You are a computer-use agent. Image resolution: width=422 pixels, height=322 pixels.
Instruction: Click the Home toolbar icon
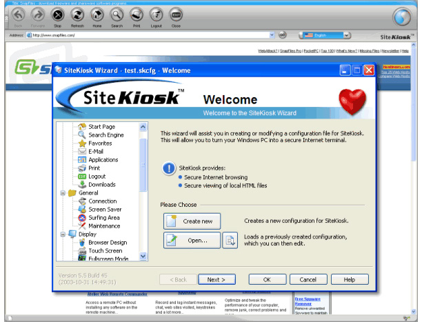point(97,14)
